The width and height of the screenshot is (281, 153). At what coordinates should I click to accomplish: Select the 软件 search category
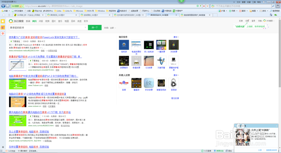click(x=86, y=21)
